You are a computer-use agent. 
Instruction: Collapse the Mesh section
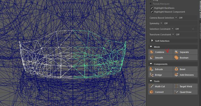151,47
